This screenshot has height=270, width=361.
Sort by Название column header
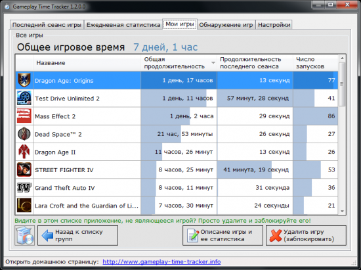point(87,62)
